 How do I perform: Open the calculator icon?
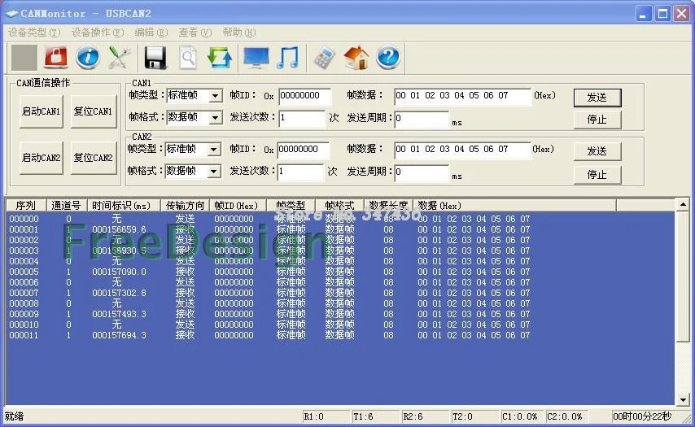pyautogui.click(x=324, y=58)
